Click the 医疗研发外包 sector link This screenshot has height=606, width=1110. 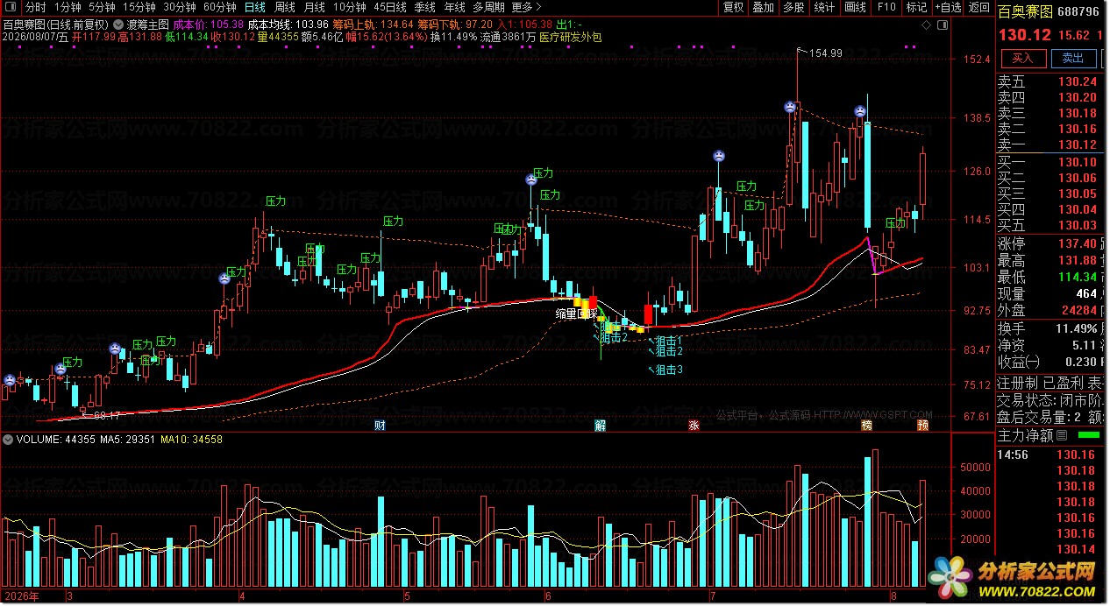click(571, 37)
